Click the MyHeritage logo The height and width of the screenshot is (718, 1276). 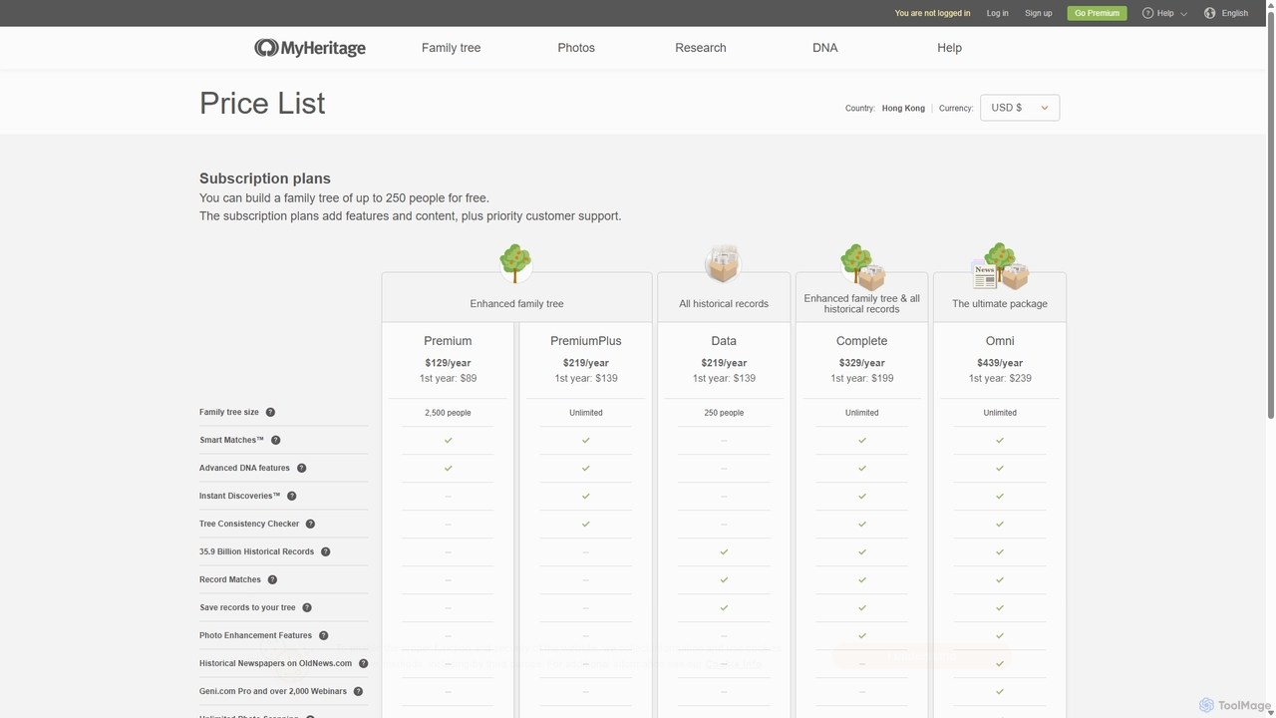pyautogui.click(x=310, y=48)
